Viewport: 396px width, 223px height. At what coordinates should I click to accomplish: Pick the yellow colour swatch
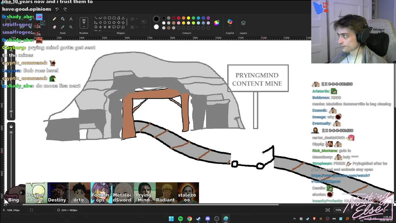pyautogui.click(x=188, y=18)
